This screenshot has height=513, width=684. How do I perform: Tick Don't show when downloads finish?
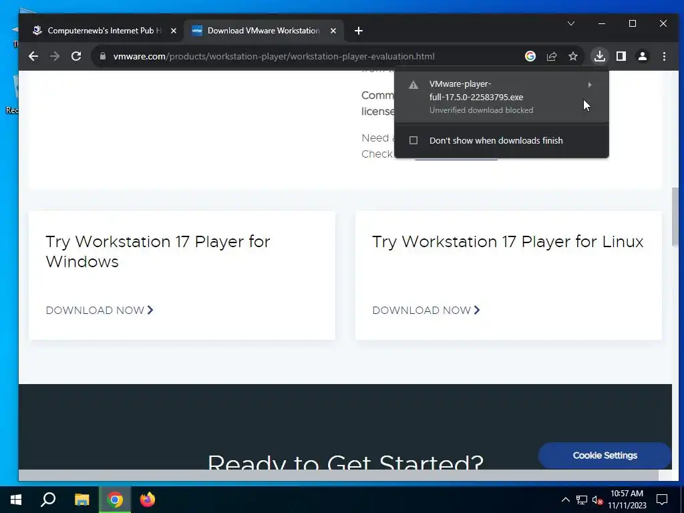(413, 140)
